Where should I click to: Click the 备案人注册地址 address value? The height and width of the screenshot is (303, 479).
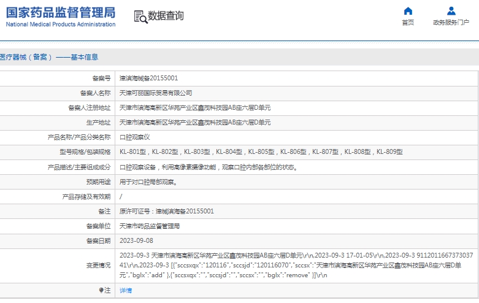coord(195,107)
